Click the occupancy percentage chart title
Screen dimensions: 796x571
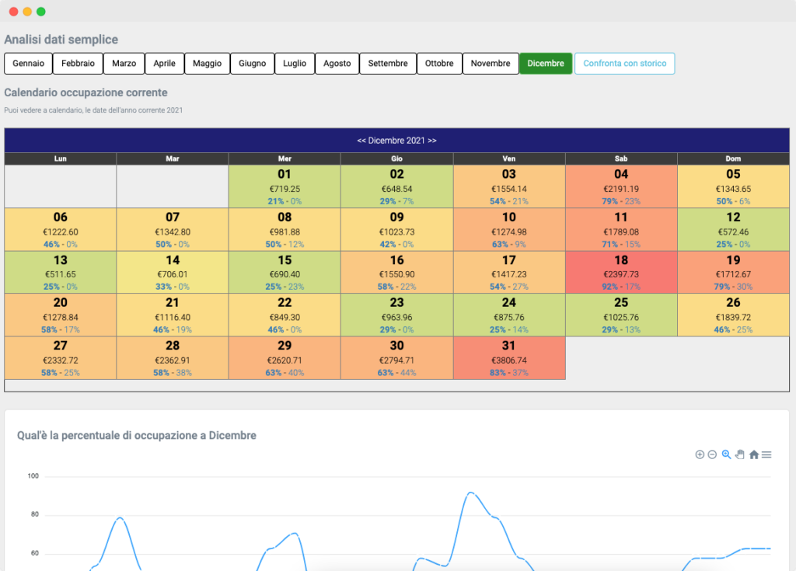click(137, 436)
